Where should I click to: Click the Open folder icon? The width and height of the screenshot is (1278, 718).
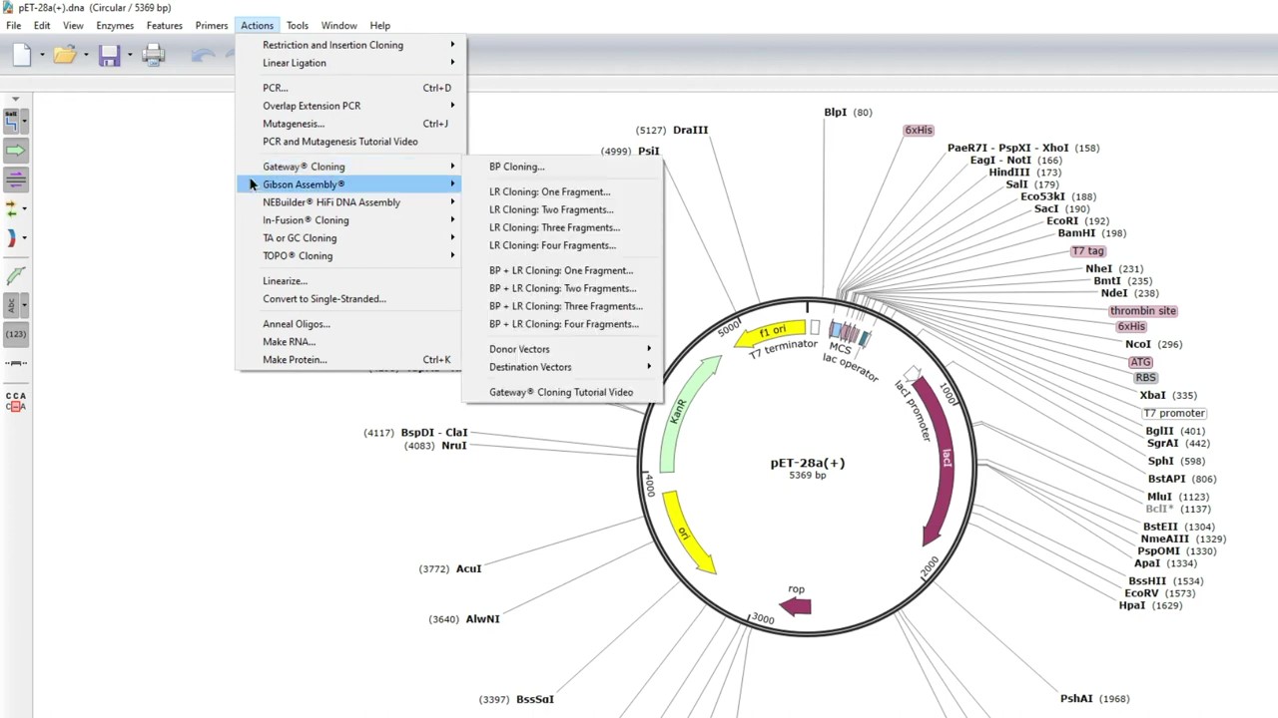[x=65, y=56]
